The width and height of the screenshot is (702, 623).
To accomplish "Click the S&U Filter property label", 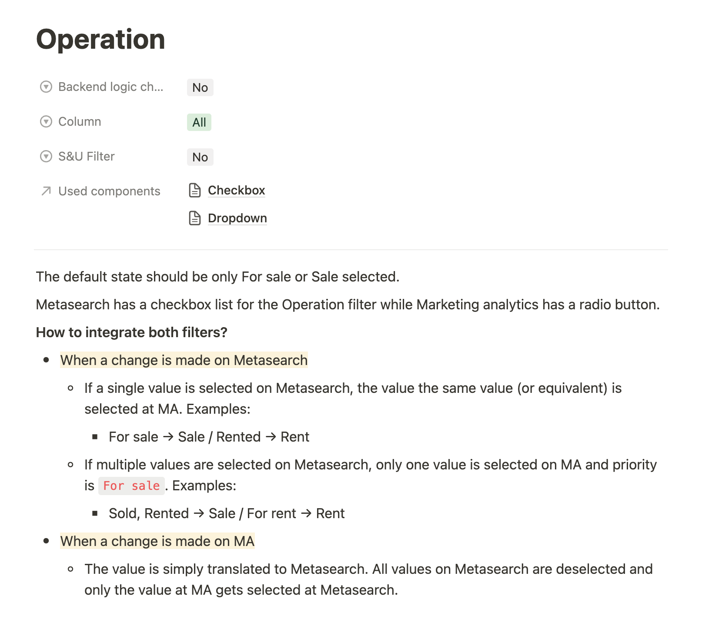I will [86, 157].
